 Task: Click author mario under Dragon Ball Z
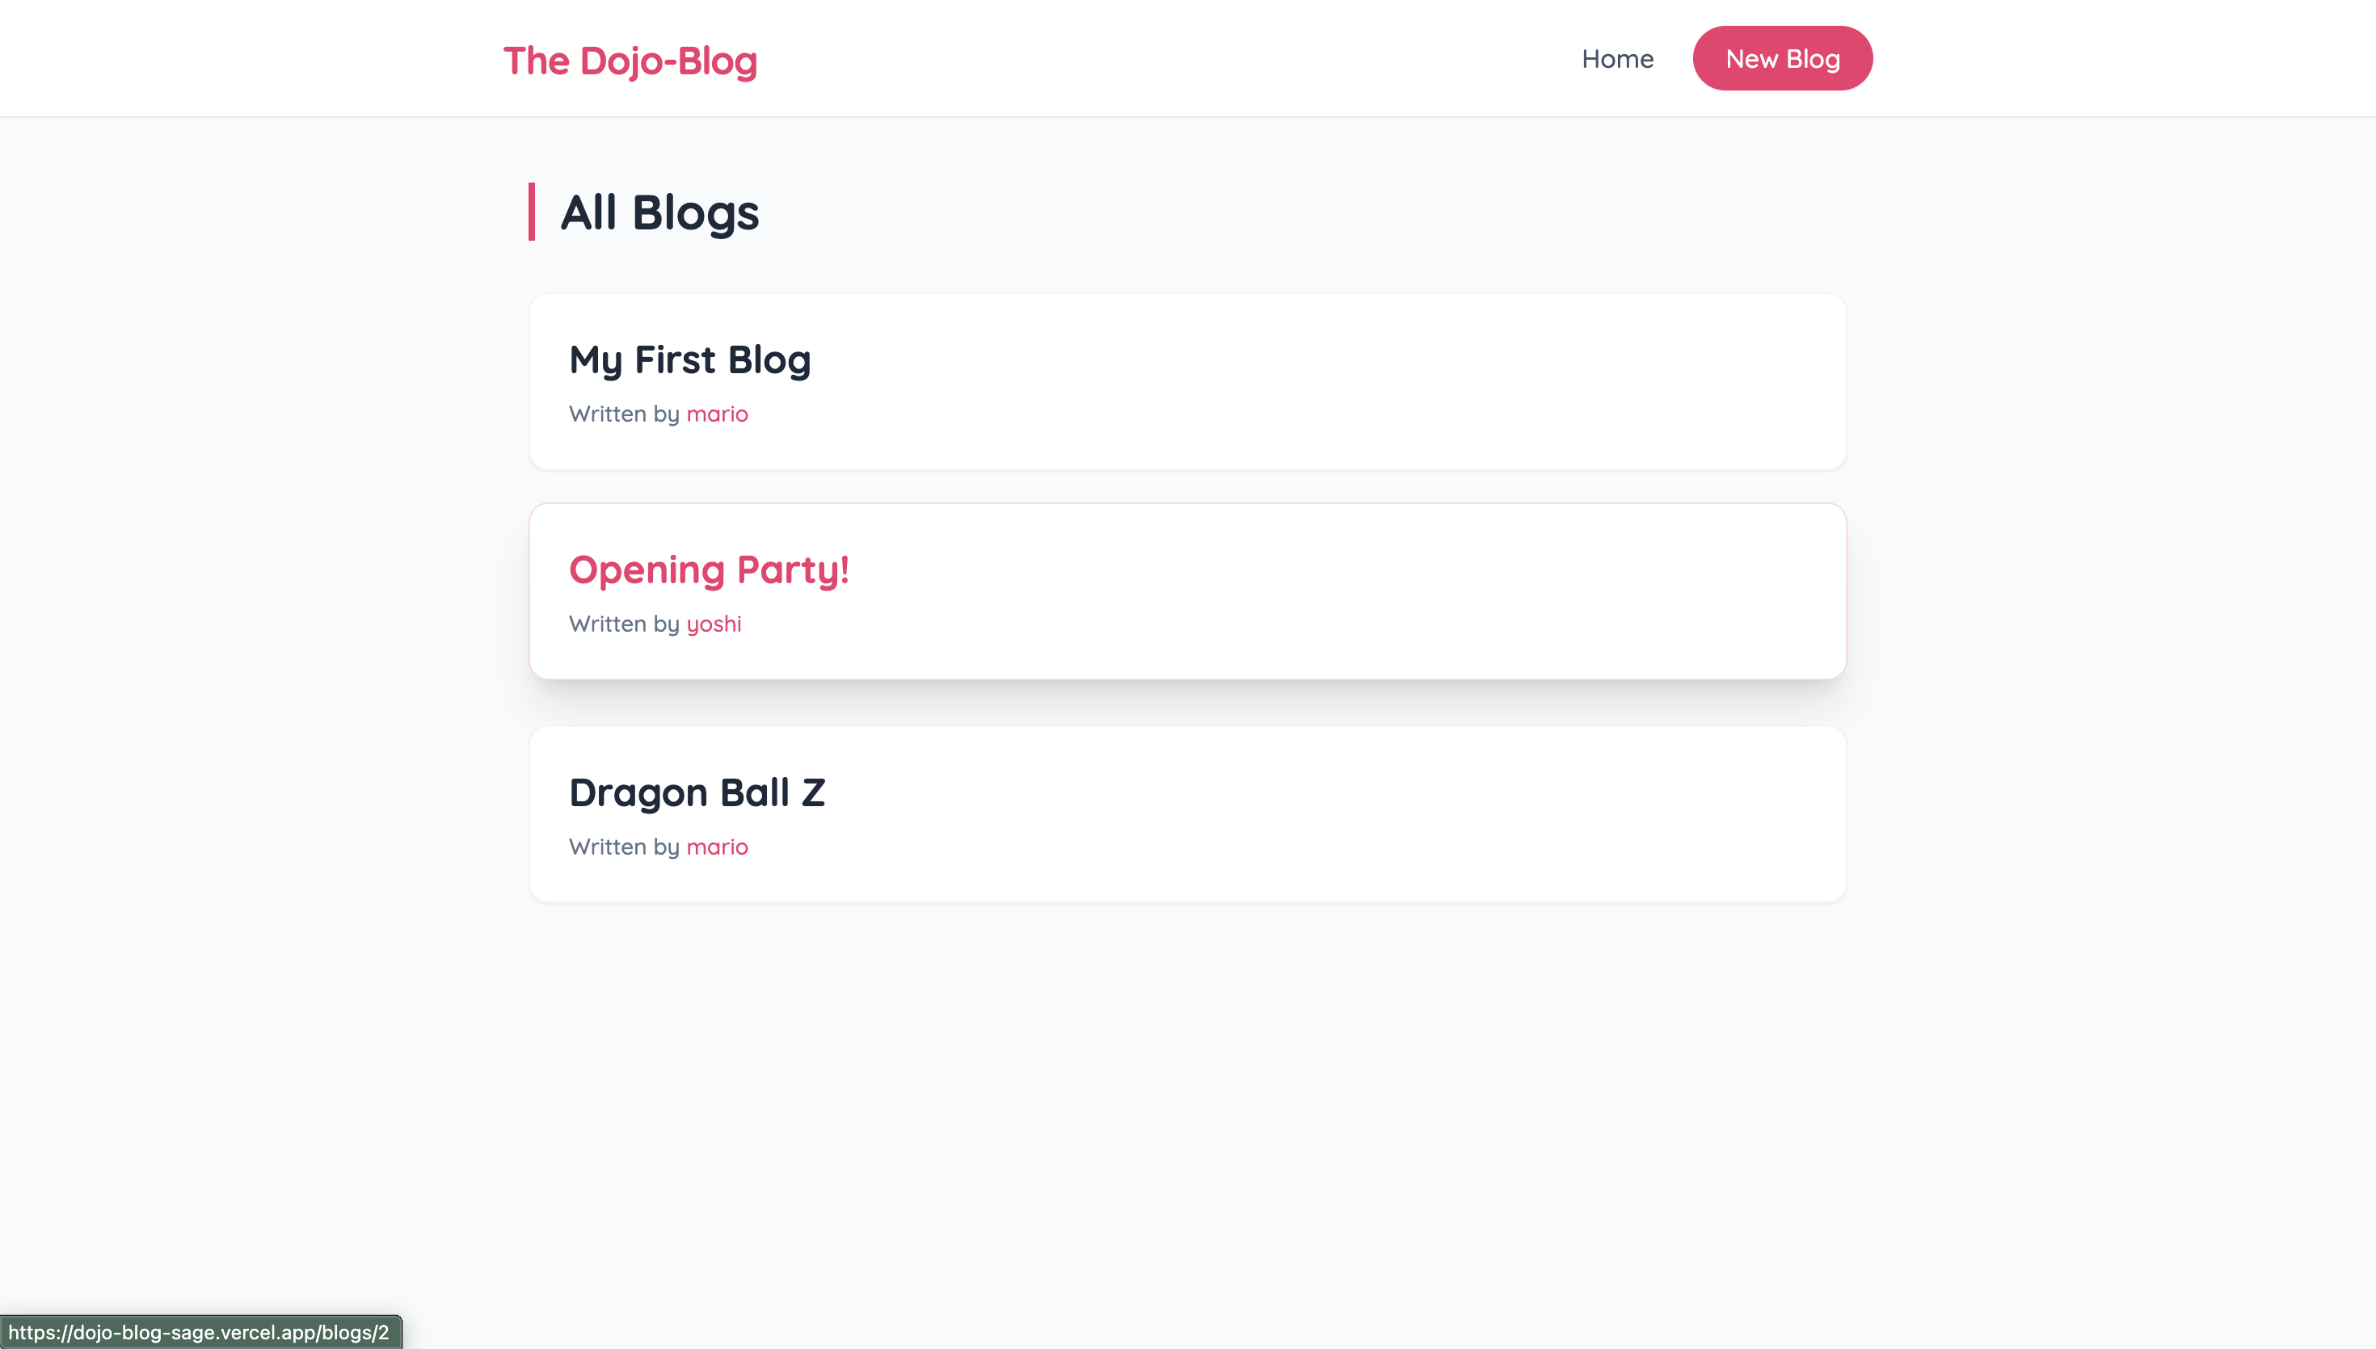[718, 846]
